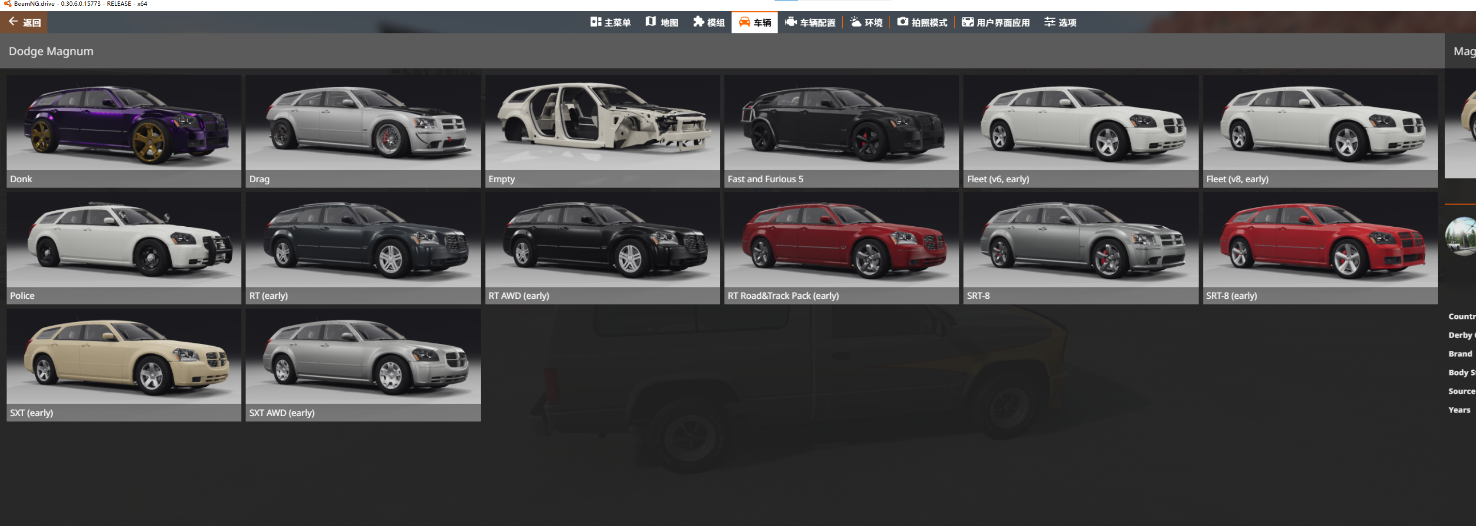Open options sliders icon
The image size is (1476, 526).
(1049, 22)
